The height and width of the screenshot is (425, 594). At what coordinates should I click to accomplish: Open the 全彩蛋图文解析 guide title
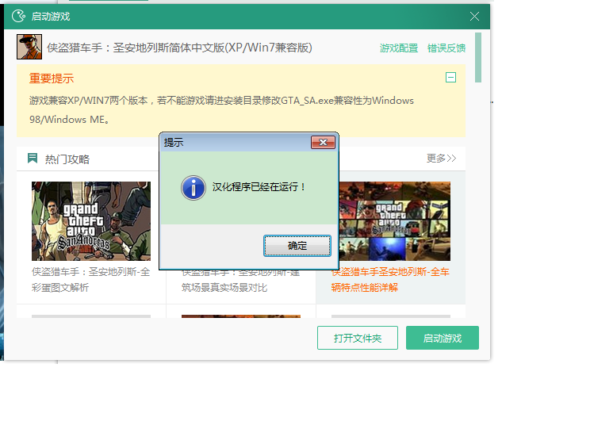91,280
